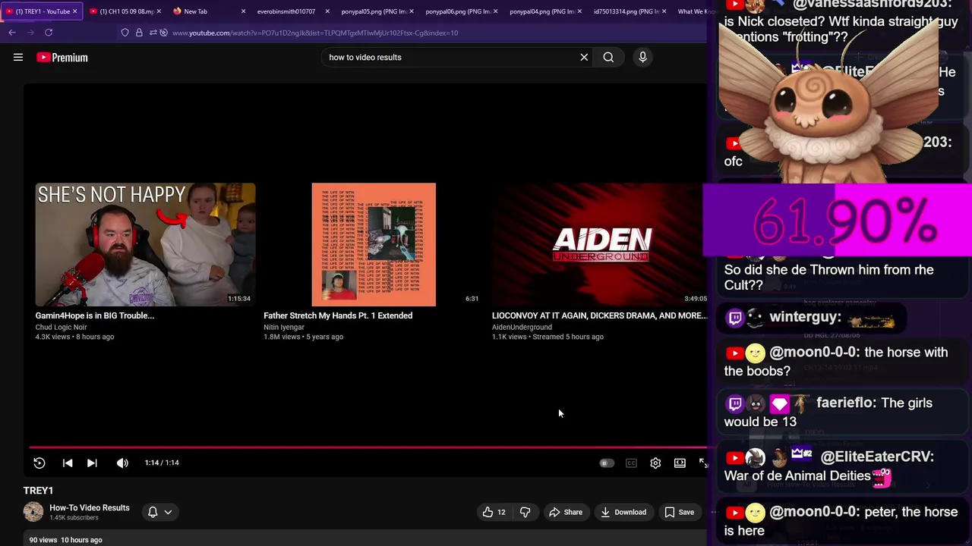Viewport: 972px width, 546px height.
Task: Open the How-To Video Results channel name
Action: click(x=90, y=507)
